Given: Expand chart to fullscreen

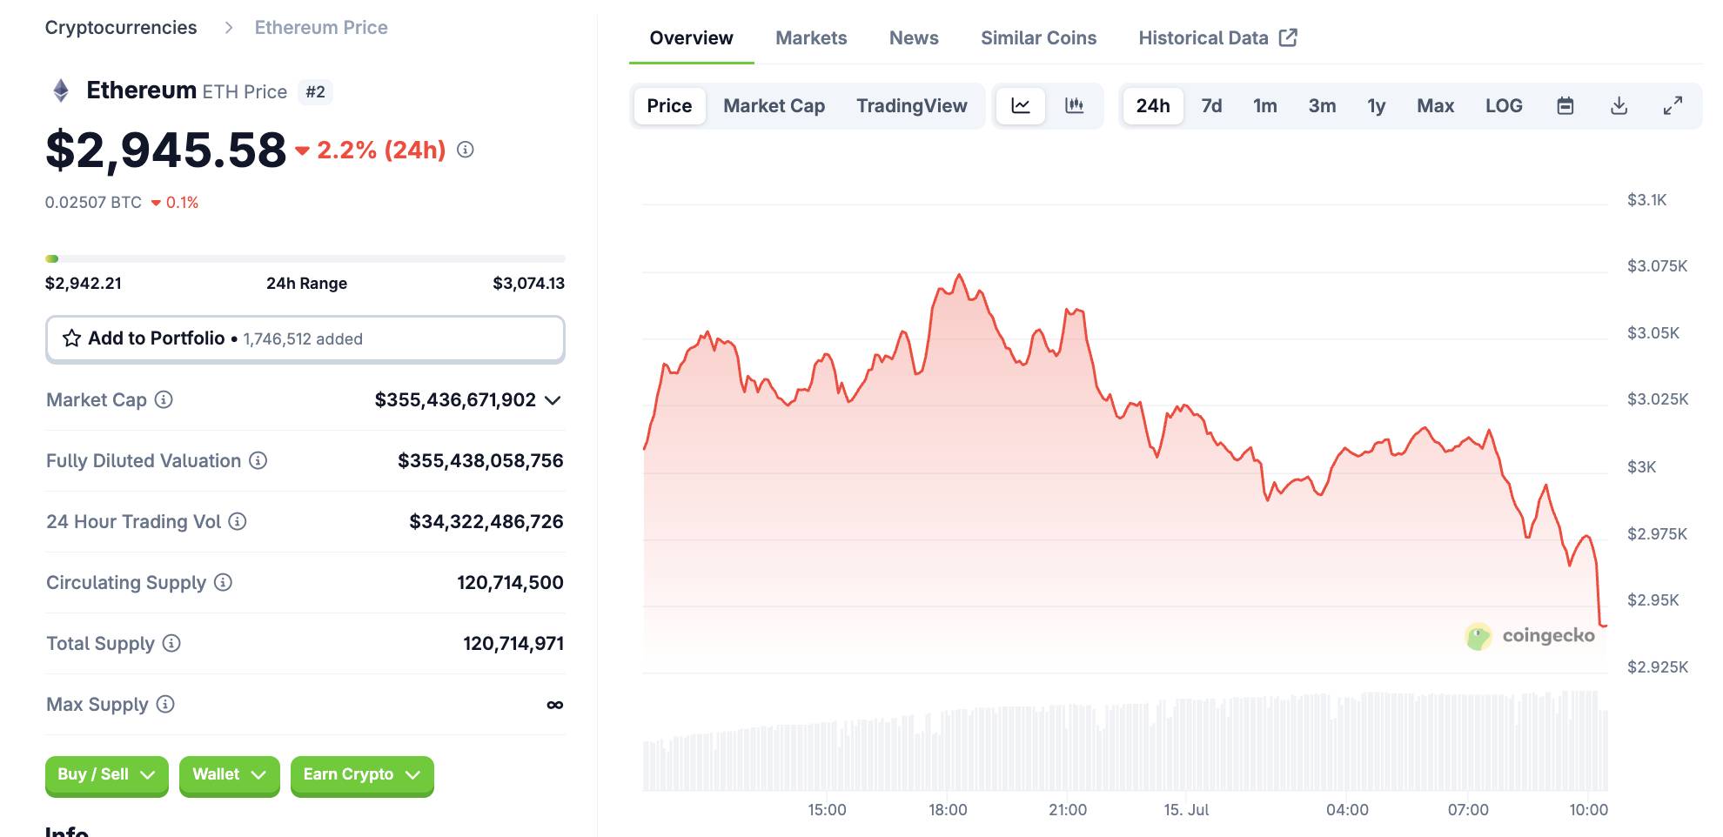Looking at the screenshot, I should (1673, 106).
